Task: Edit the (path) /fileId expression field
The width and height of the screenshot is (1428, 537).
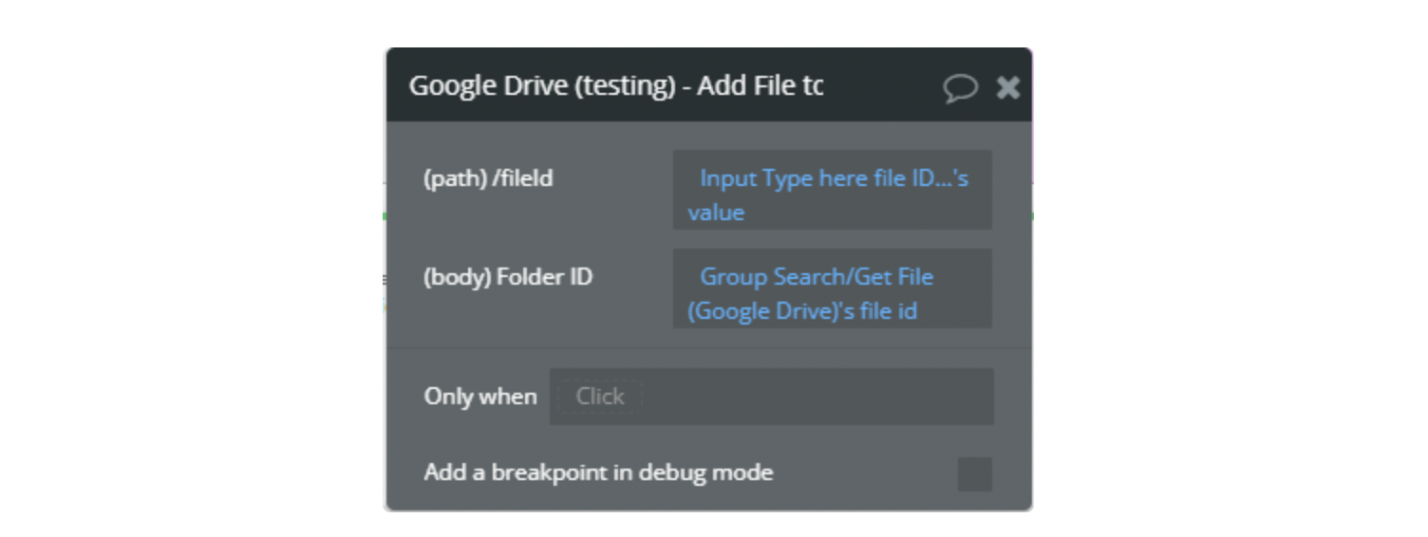Action: tap(833, 190)
